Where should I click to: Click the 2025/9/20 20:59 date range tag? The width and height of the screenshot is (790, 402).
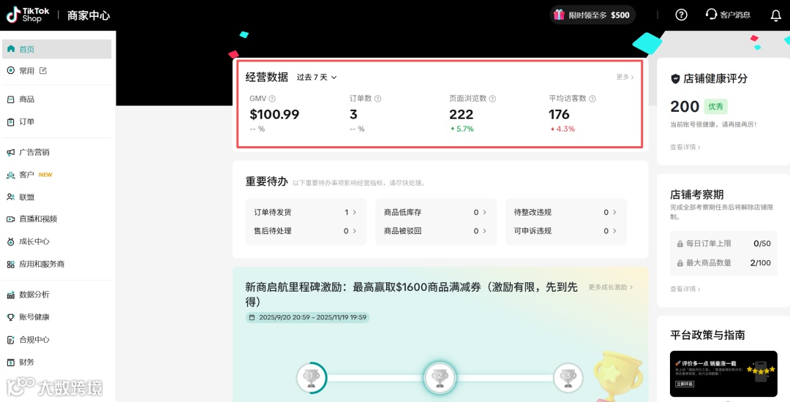pyautogui.click(x=307, y=317)
